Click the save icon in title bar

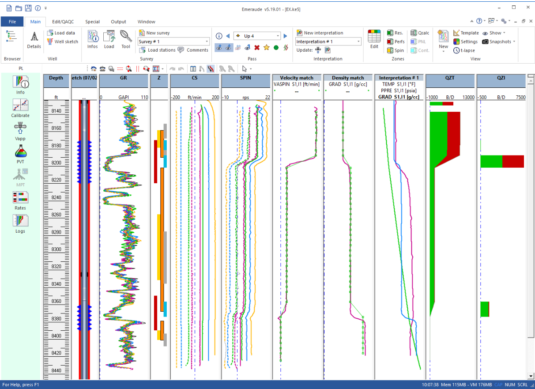tap(28, 8)
